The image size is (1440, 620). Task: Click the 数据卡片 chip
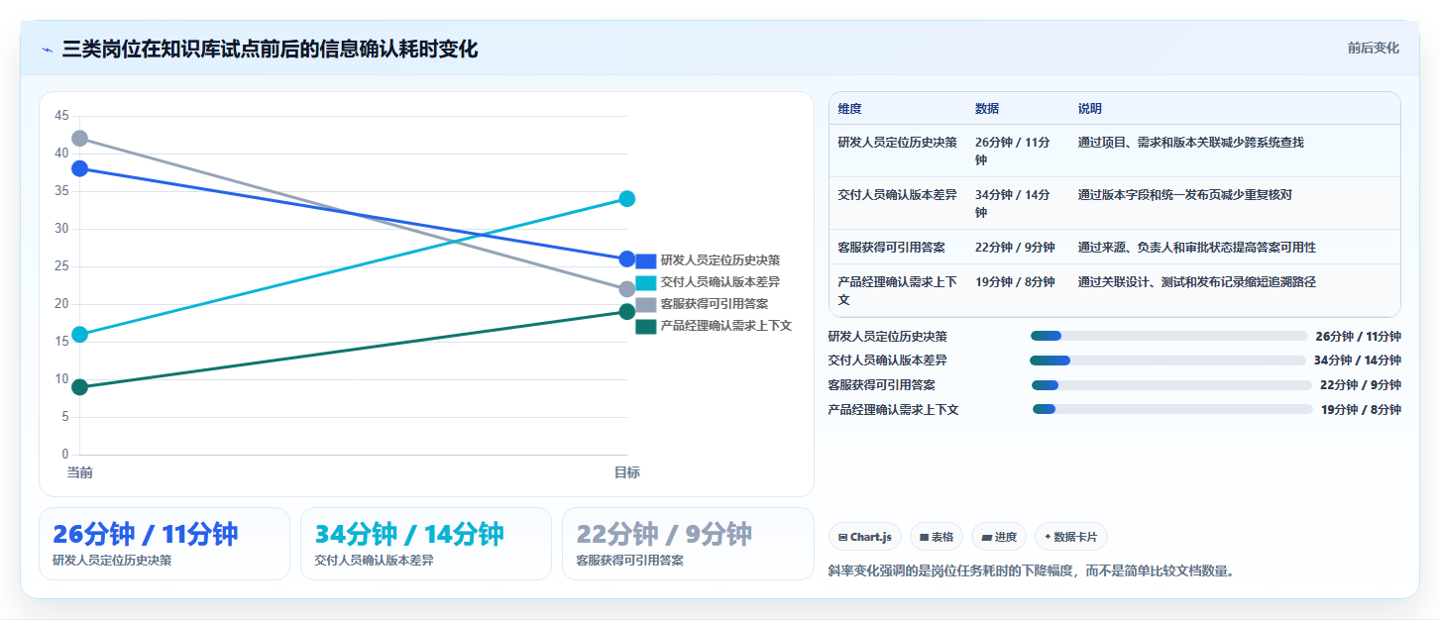coord(1071,537)
